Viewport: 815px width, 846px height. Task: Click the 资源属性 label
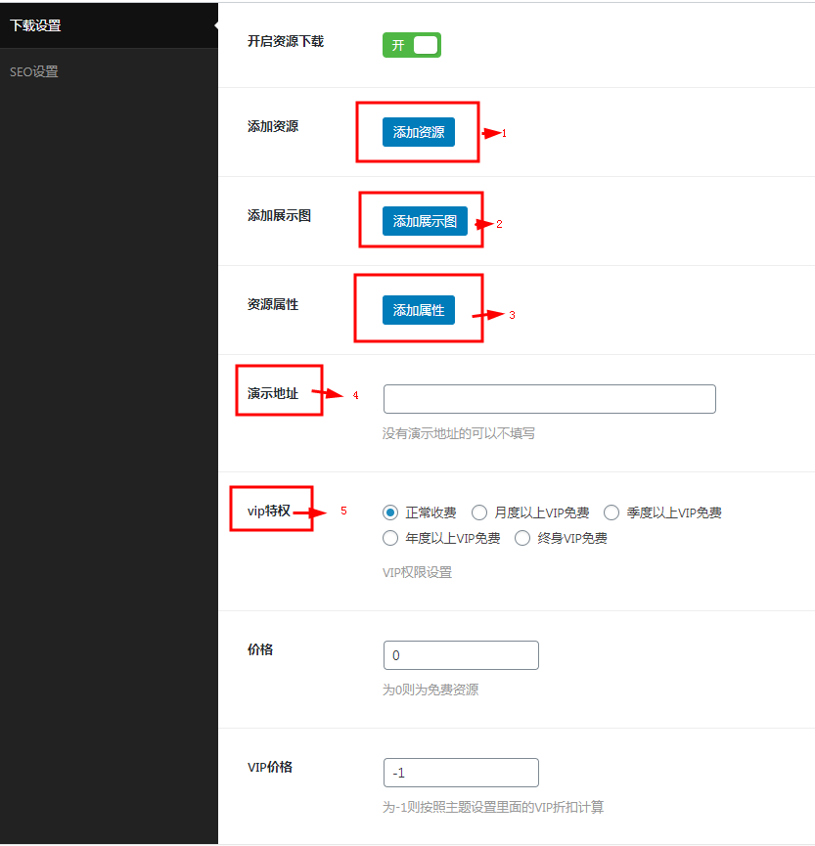tap(273, 304)
